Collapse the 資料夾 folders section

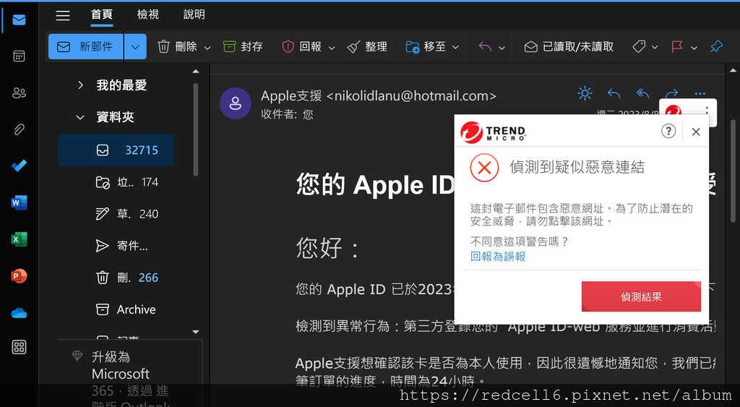tap(80, 117)
